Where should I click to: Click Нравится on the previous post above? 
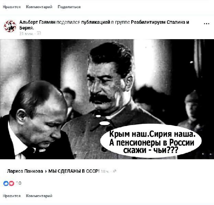12,7
